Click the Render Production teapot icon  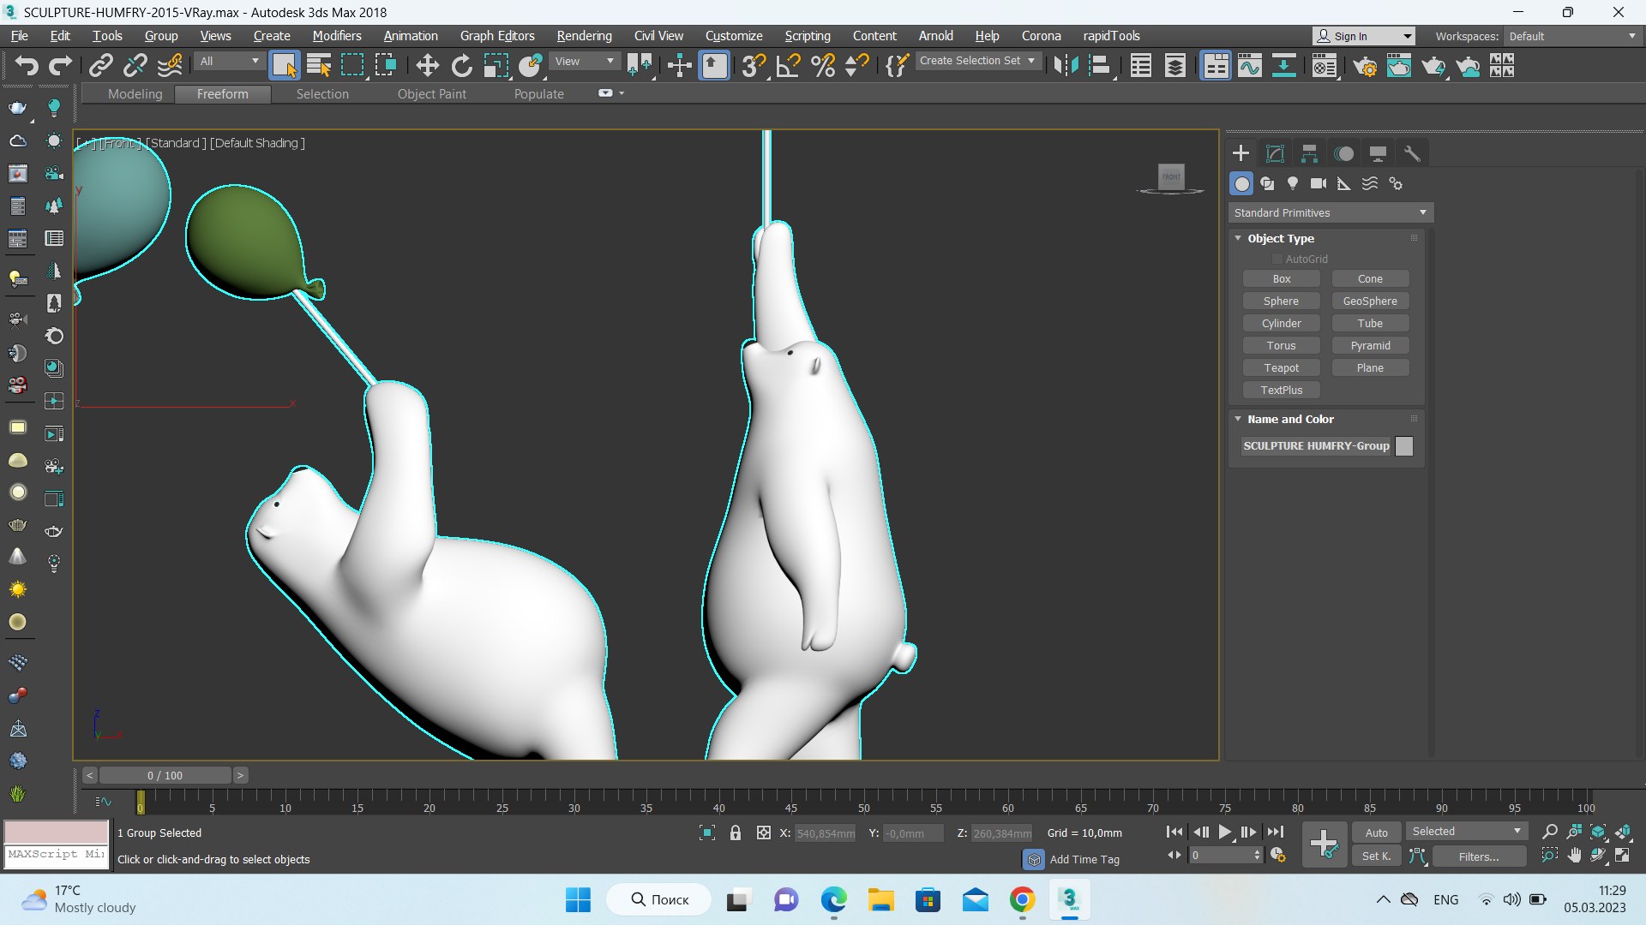pyautogui.click(x=1433, y=65)
